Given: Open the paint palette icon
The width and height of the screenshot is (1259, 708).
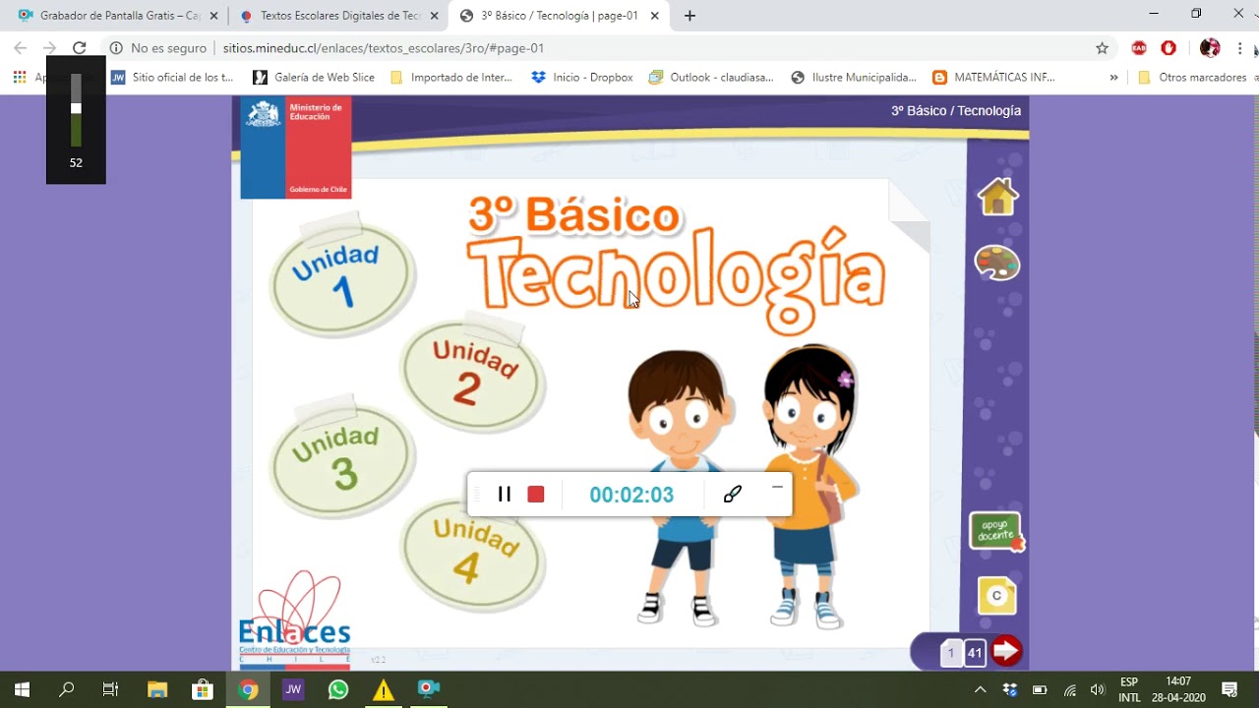Looking at the screenshot, I should point(997,263).
